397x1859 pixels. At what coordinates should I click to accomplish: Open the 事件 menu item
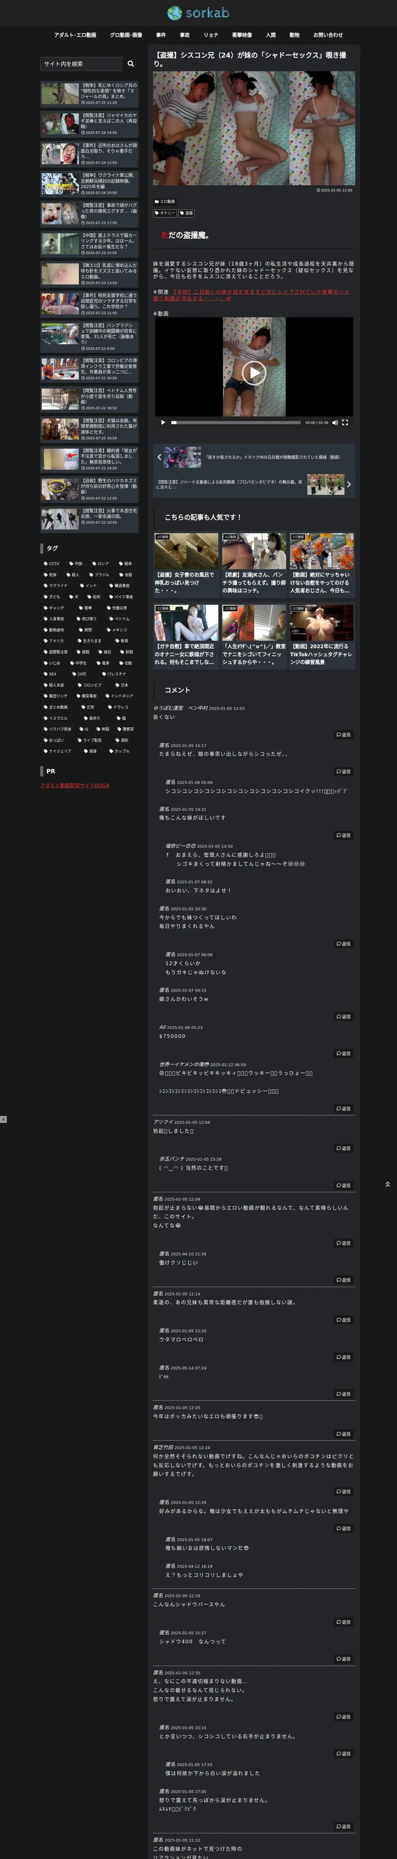point(161,35)
